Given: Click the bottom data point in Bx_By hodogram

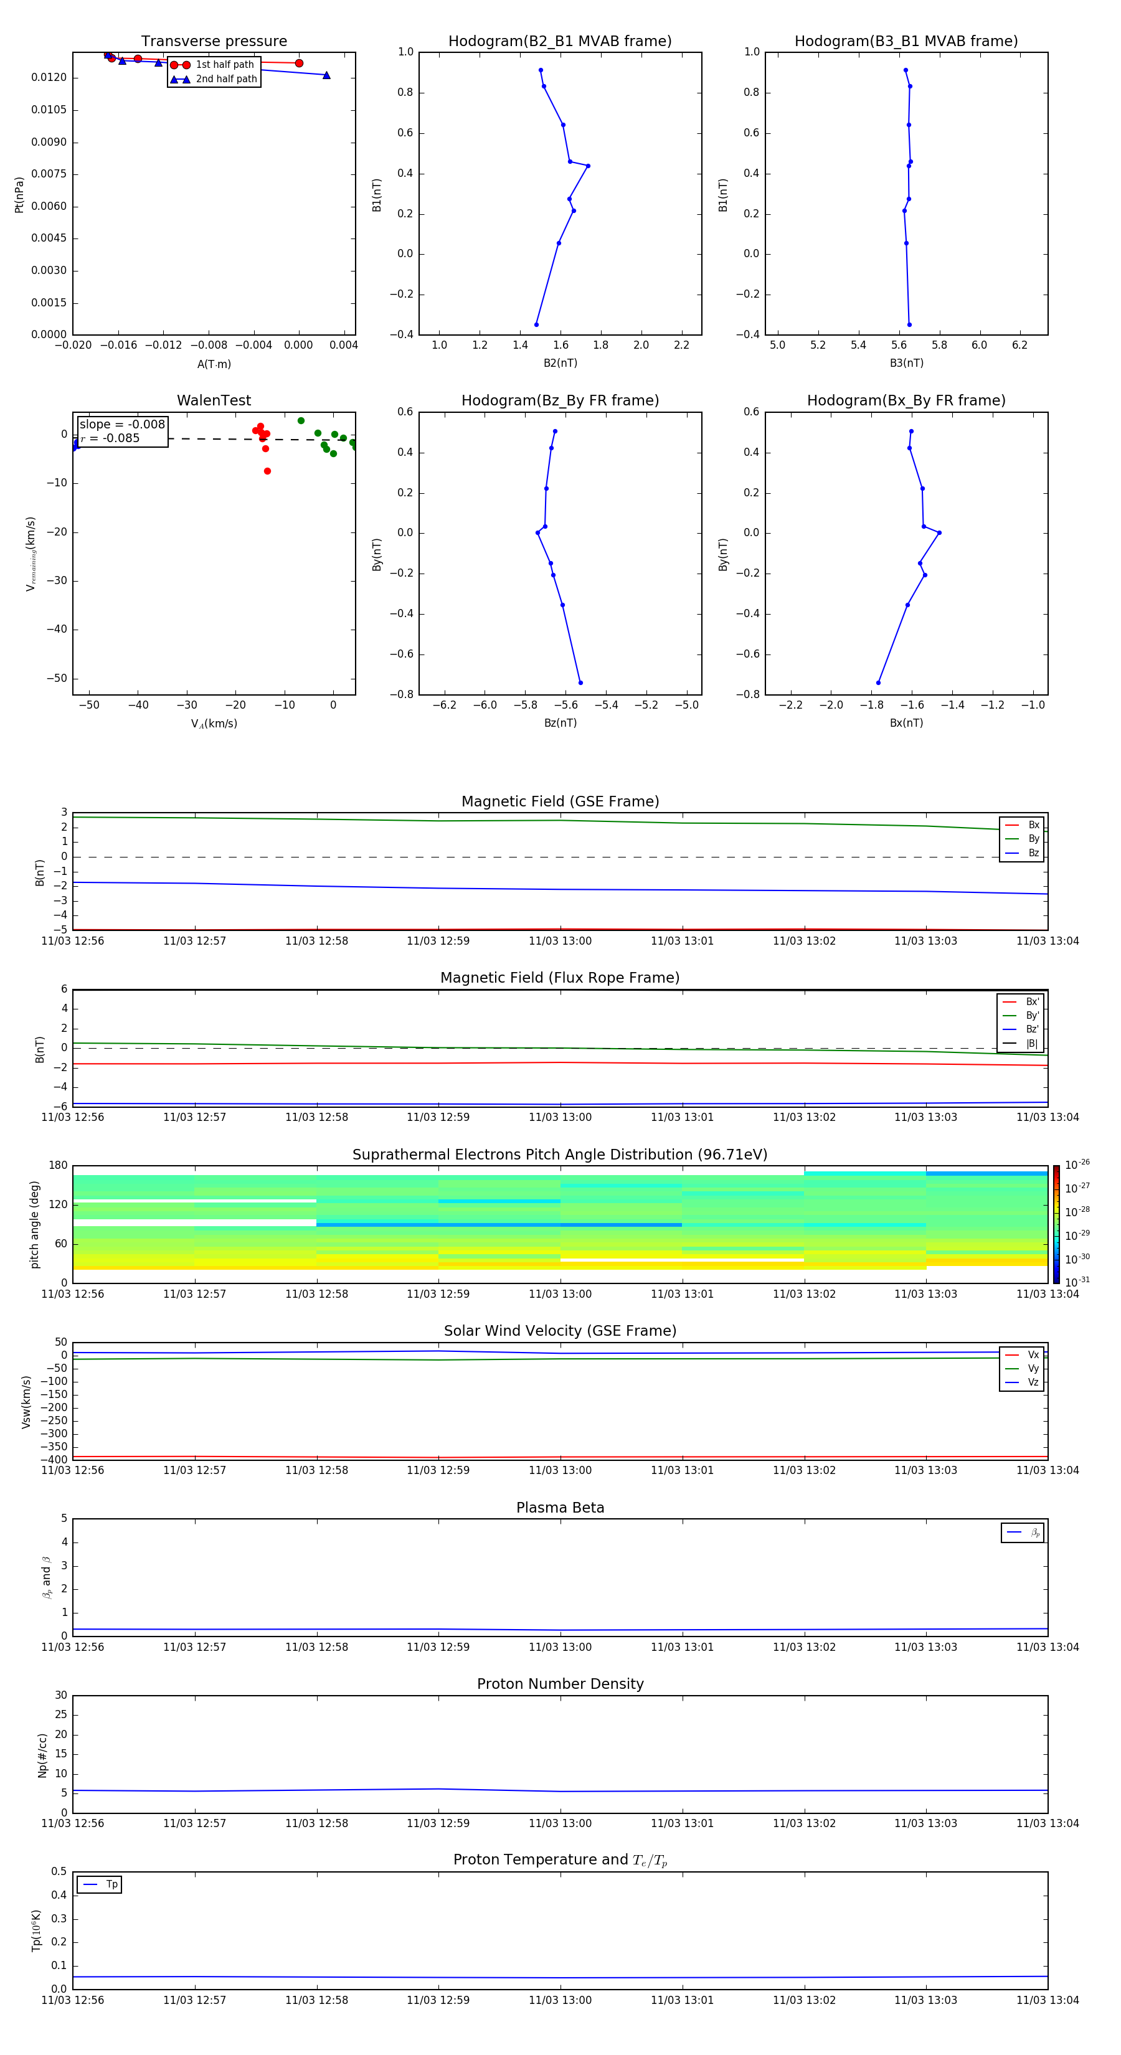Looking at the screenshot, I should [x=879, y=683].
